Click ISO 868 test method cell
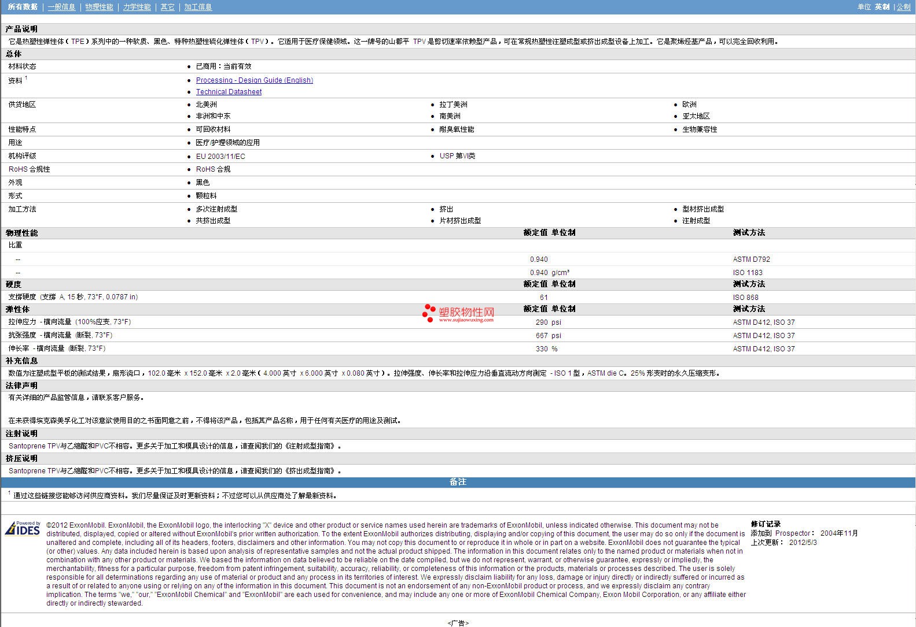 746,298
